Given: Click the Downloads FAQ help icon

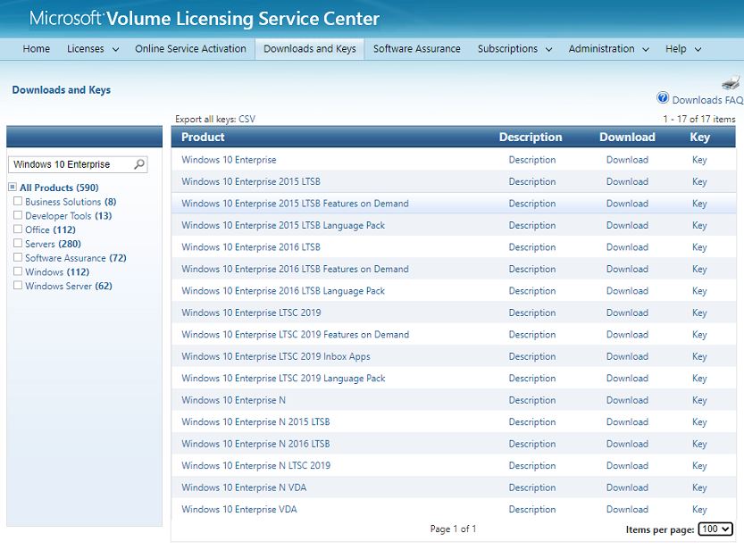Looking at the screenshot, I should coord(663,97).
